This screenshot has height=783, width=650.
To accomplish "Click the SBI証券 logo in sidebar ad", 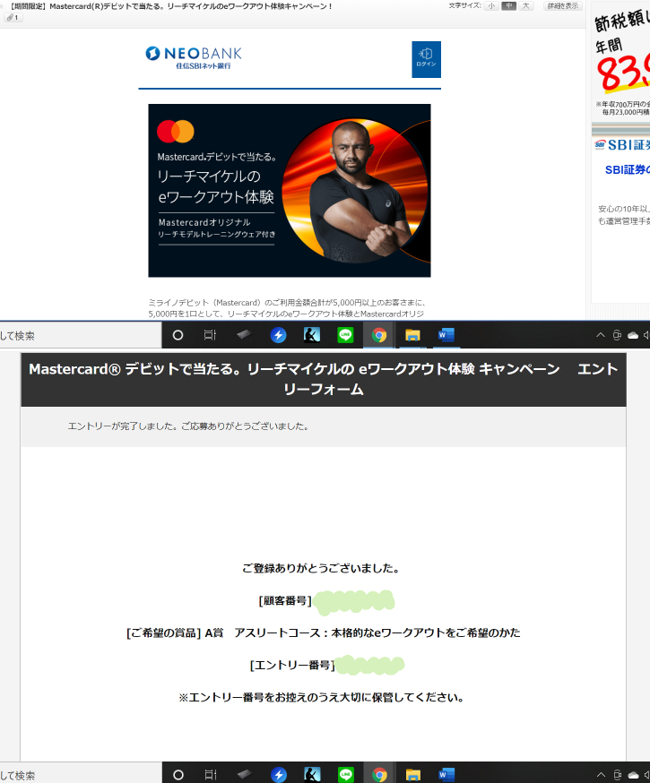I will pos(622,145).
